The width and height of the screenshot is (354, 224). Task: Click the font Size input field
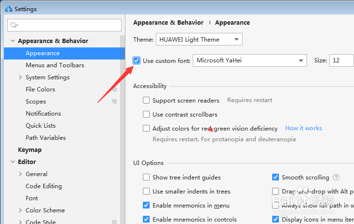tap(341, 60)
